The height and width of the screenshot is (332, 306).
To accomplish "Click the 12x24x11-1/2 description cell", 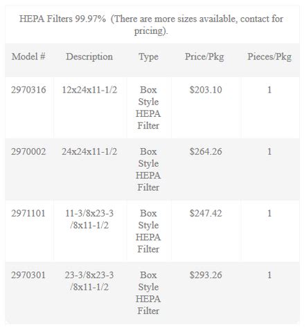I will tap(89, 90).
